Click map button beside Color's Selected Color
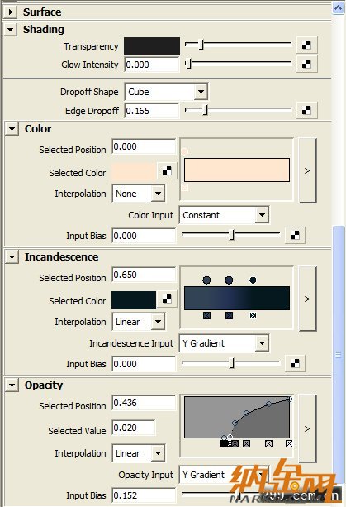346x507 pixels. 167,170
